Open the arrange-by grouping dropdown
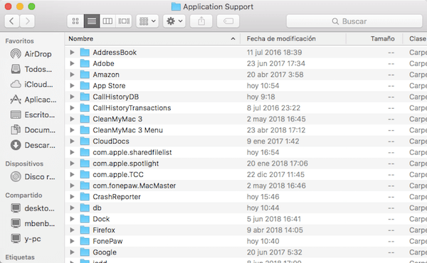The width and height of the screenshot is (427, 263). pos(147,21)
